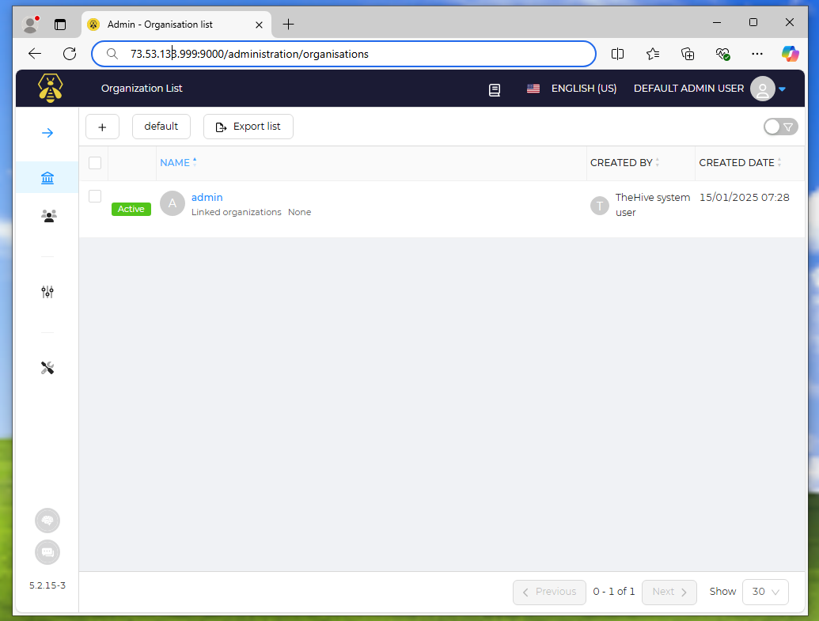
Task: Click the browser address bar
Action: click(x=344, y=54)
